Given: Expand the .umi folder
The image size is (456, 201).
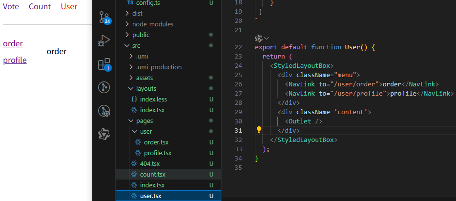Looking at the screenshot, I should tap(131, 57).
